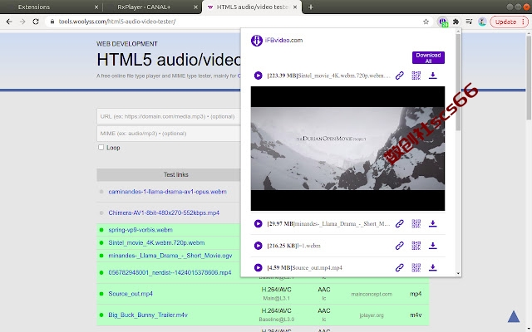Show QR code for 216.25 KB webm entry
The width and height of the screenshot is (532, 332).
tap(416, 246)
